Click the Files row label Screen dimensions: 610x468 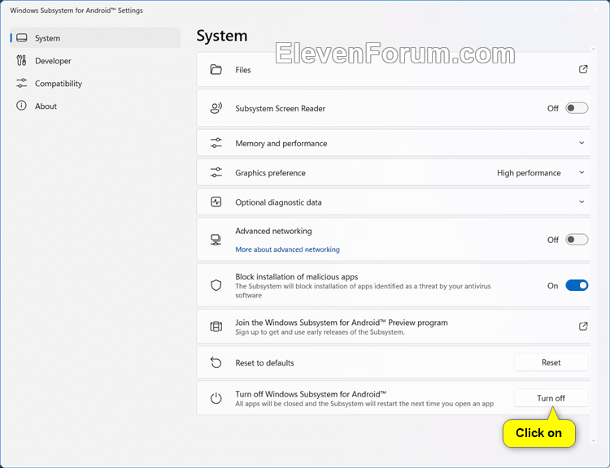click(242, 70)
